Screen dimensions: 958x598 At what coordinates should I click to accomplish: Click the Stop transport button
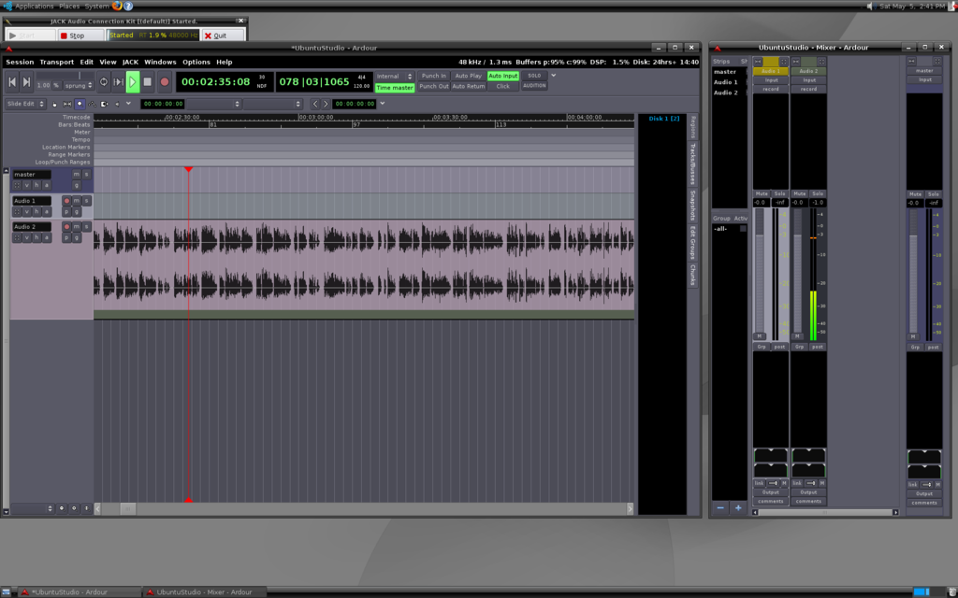pos(149,82)
